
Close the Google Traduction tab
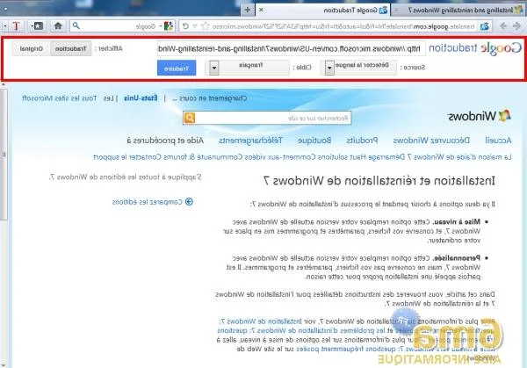point(261,10)
